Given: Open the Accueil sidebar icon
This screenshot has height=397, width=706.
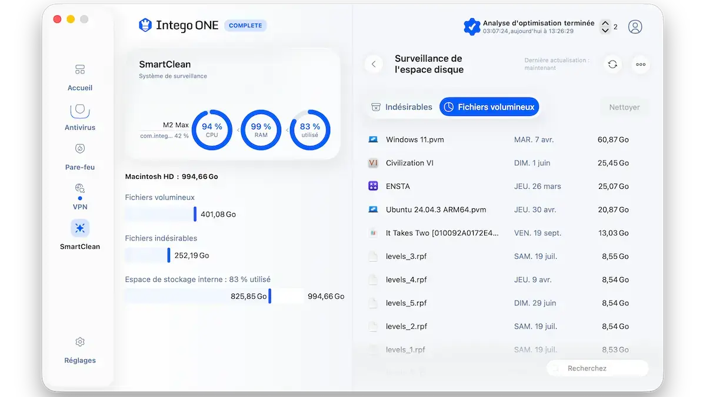Looking at the screenshot, I should pyautogui.click(x=80, y=70).
